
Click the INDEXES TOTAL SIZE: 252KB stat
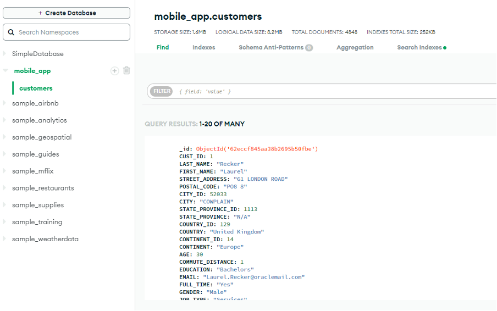pos(401,32)
